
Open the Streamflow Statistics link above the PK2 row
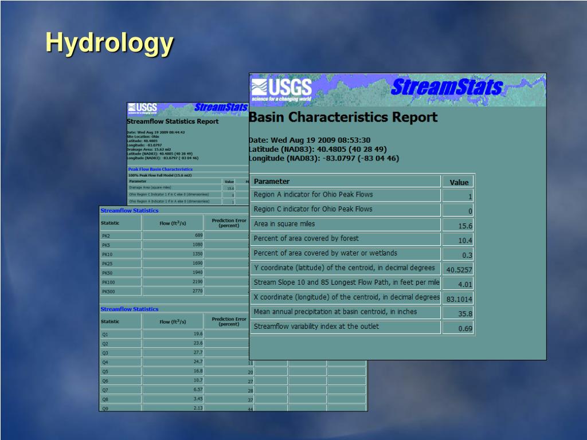[130, 211]
